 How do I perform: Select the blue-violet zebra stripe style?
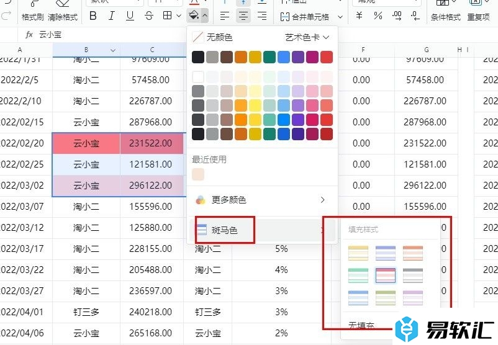386,253
